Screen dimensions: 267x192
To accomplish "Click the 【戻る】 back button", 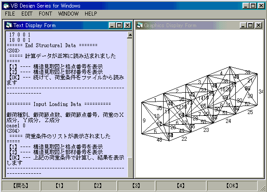I will point(21,186).
